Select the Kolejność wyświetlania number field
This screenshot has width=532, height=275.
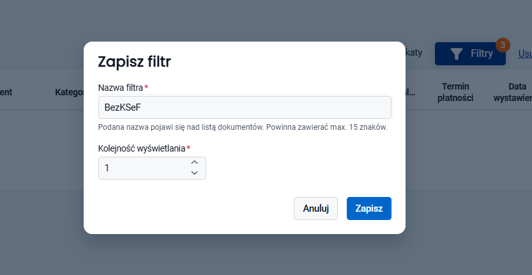152,168
